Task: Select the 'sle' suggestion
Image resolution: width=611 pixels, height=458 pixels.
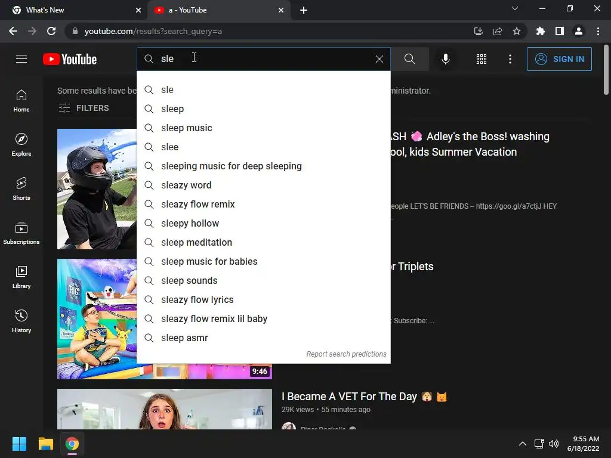Action: coord(263,89)
